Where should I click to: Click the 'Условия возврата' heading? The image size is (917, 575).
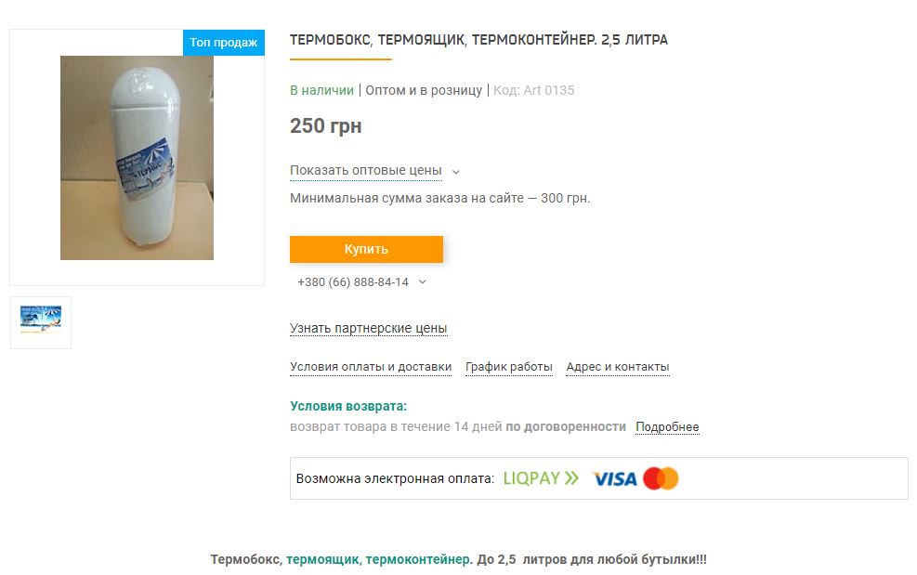click(x=348, y=406)
